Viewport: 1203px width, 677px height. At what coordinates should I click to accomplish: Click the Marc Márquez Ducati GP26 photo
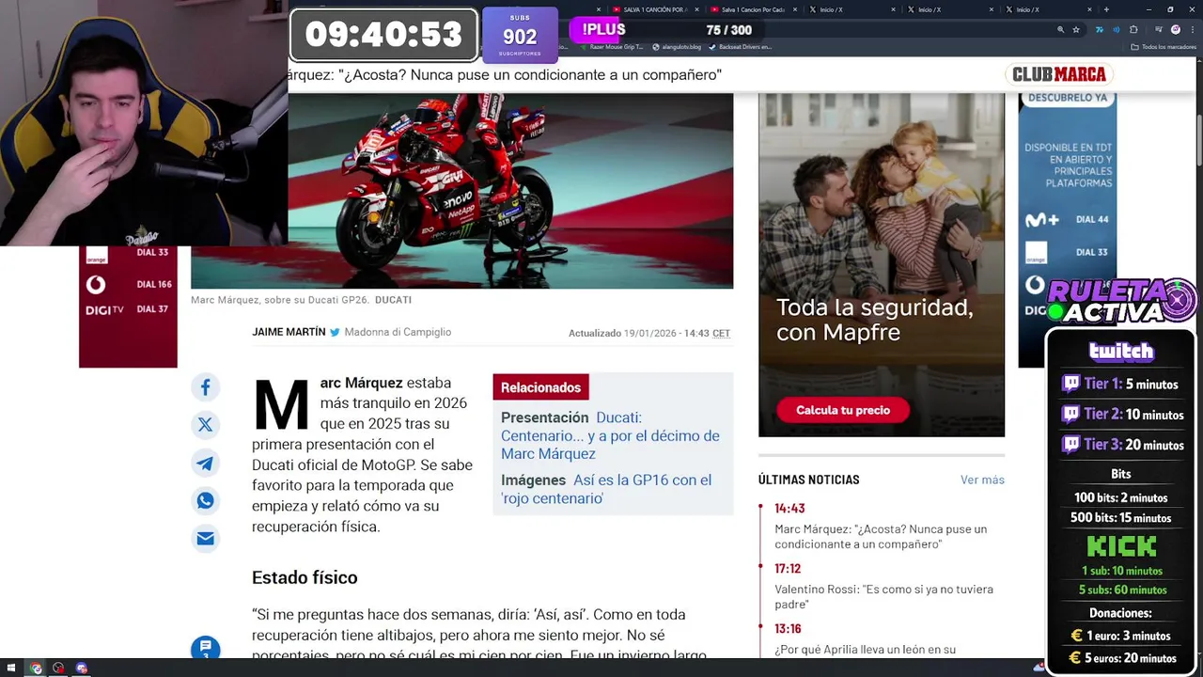coord(461,190)
